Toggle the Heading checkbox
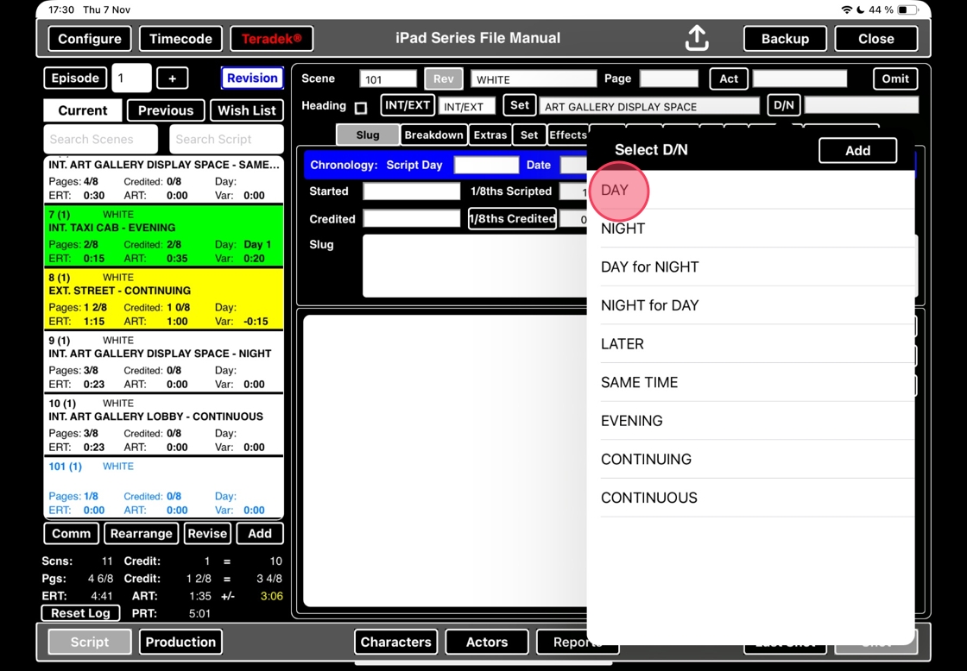 pos(361,108)
